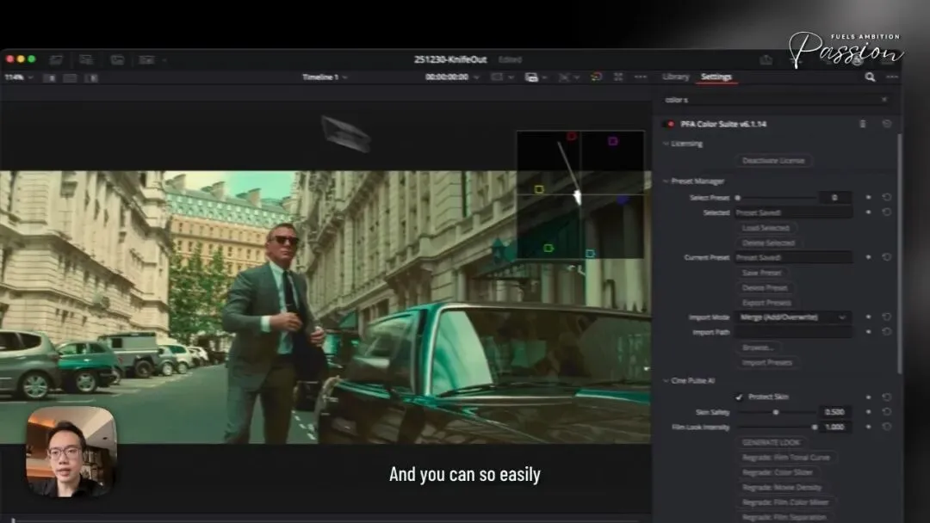
Task: Click the empty Import Path field
Action: point(794,332)
